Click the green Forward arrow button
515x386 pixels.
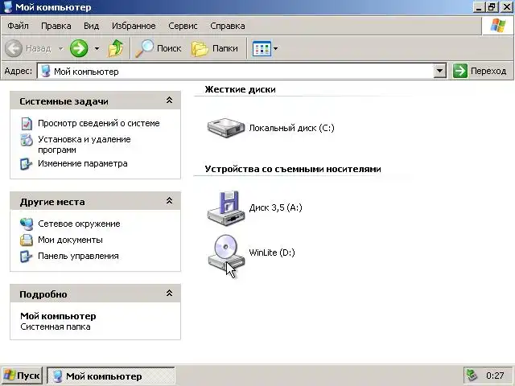point(79,48)
